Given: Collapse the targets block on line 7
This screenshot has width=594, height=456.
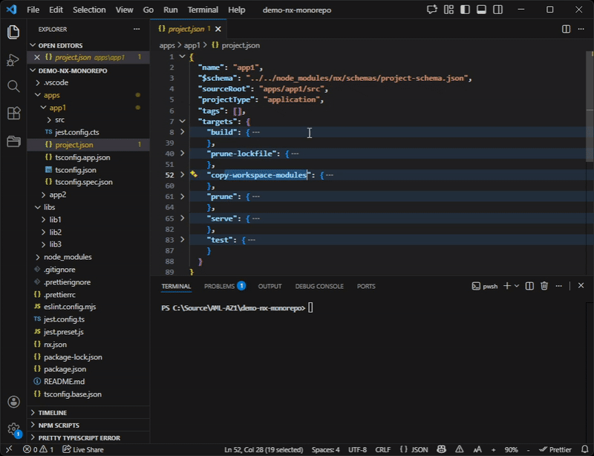Looking at the screenshot, I should coord(182,121).
